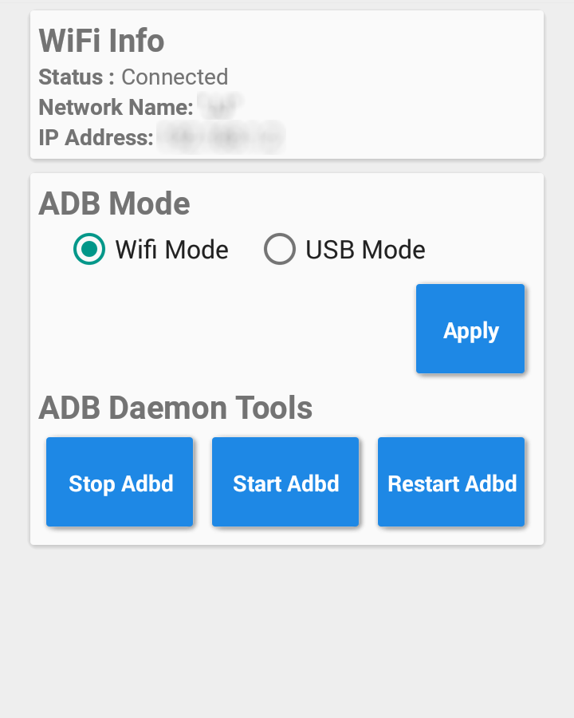This screenshot has height=718, width=574.
Task: Click the "Wifi Mode" label text
Action: (171, 250)
